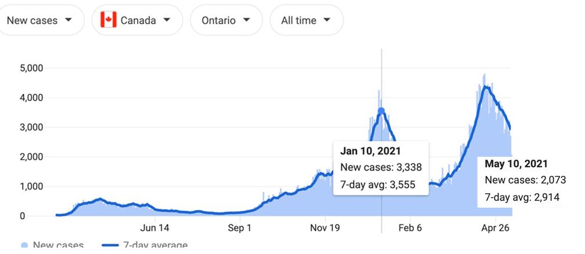This screenshot has height=254, width=585.
Task: Click the arrow beside New cases
Action: [x=69, y=20]
